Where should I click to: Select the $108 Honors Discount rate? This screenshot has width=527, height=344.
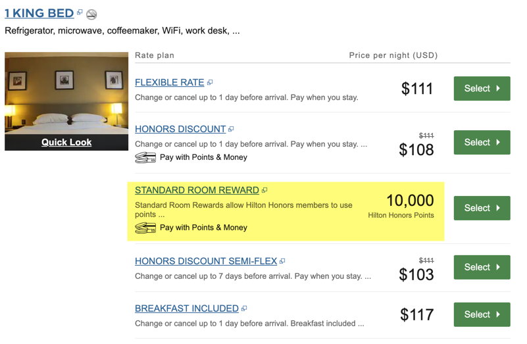(482, 143)
